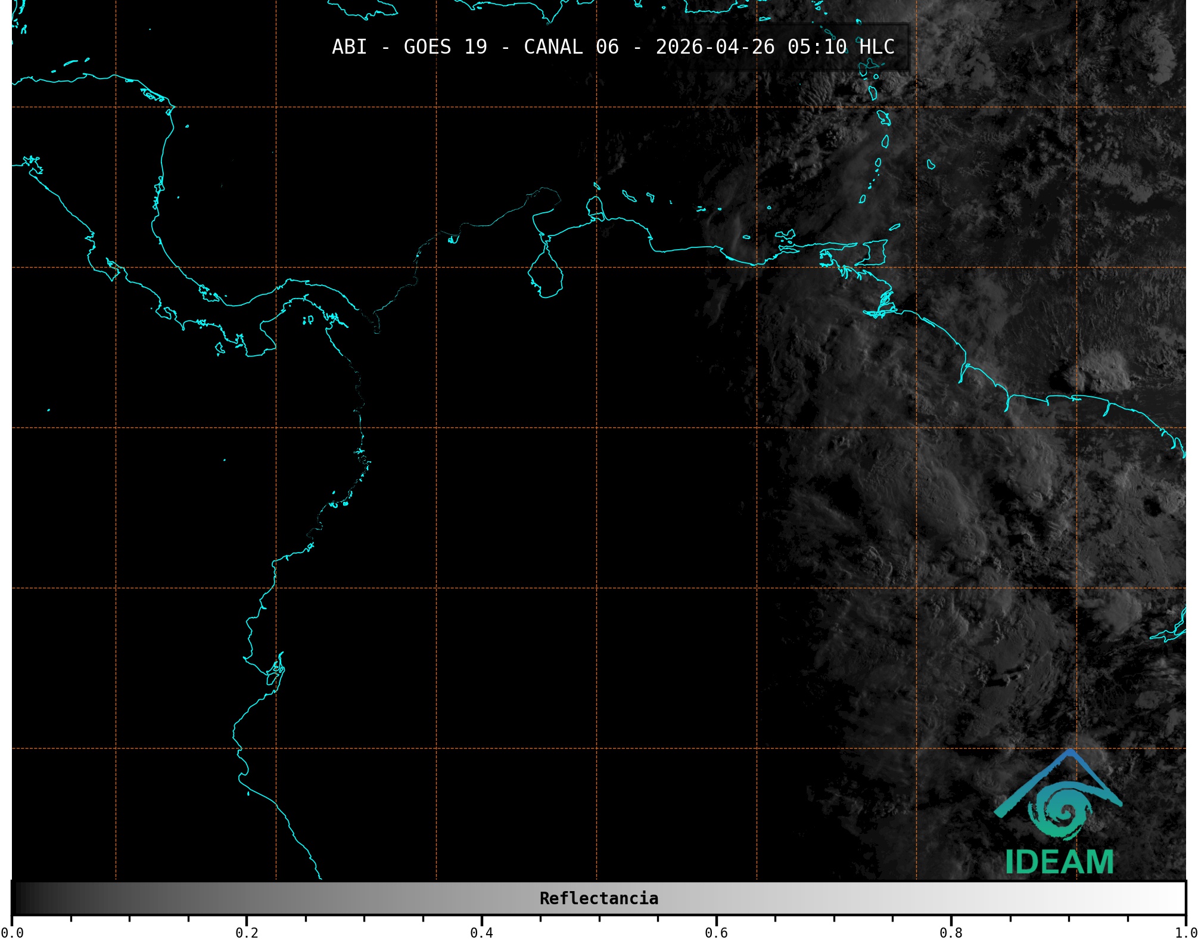Click the ABI instrument label in title
The image size is (1198, 940).
point(349,46)
